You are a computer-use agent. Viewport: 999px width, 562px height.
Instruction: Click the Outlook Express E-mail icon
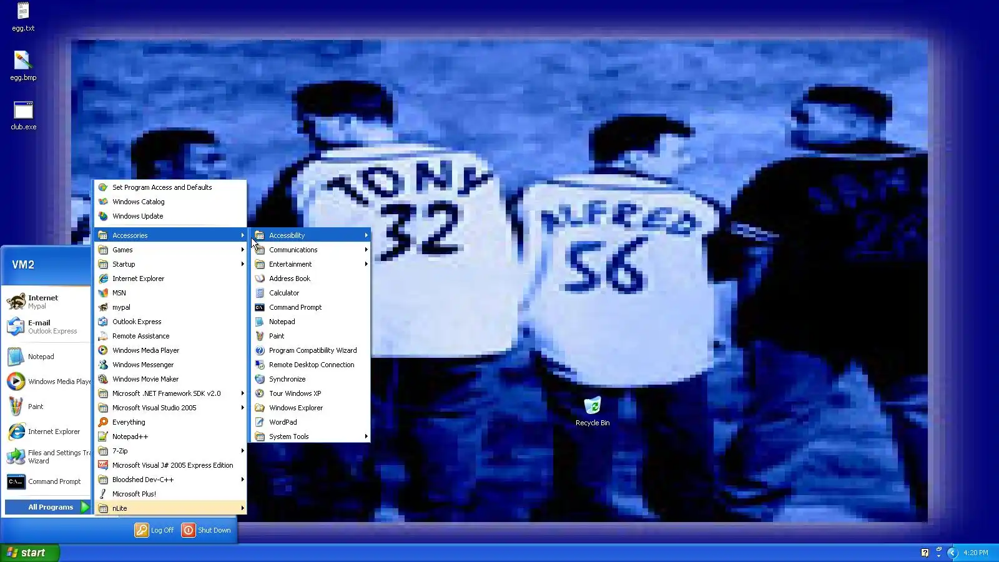pos(16,327)
